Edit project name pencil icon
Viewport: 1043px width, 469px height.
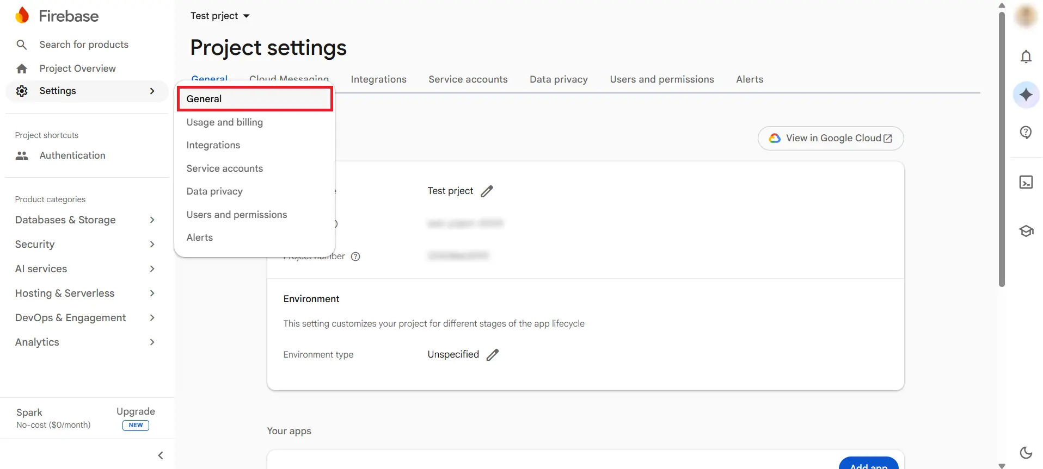[x=487, y=191]
